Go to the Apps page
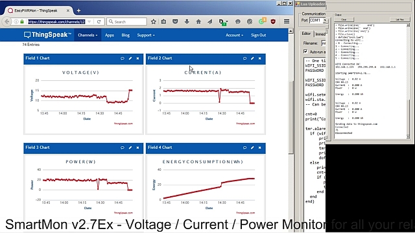 click(110, 35)
